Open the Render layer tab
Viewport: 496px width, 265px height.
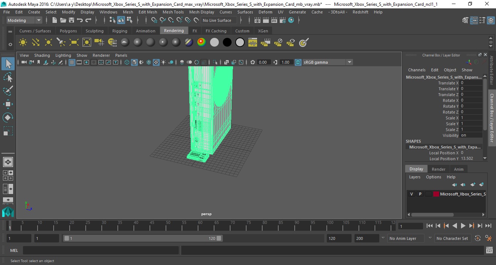tap(438, 169)
